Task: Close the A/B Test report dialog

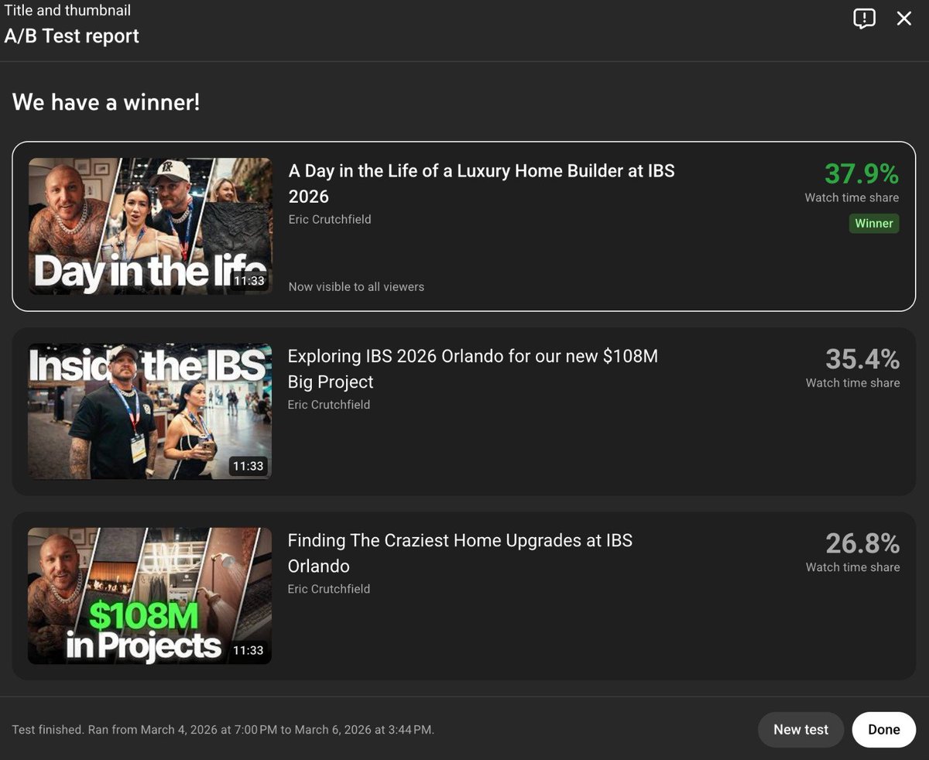Action: (904, 19)
